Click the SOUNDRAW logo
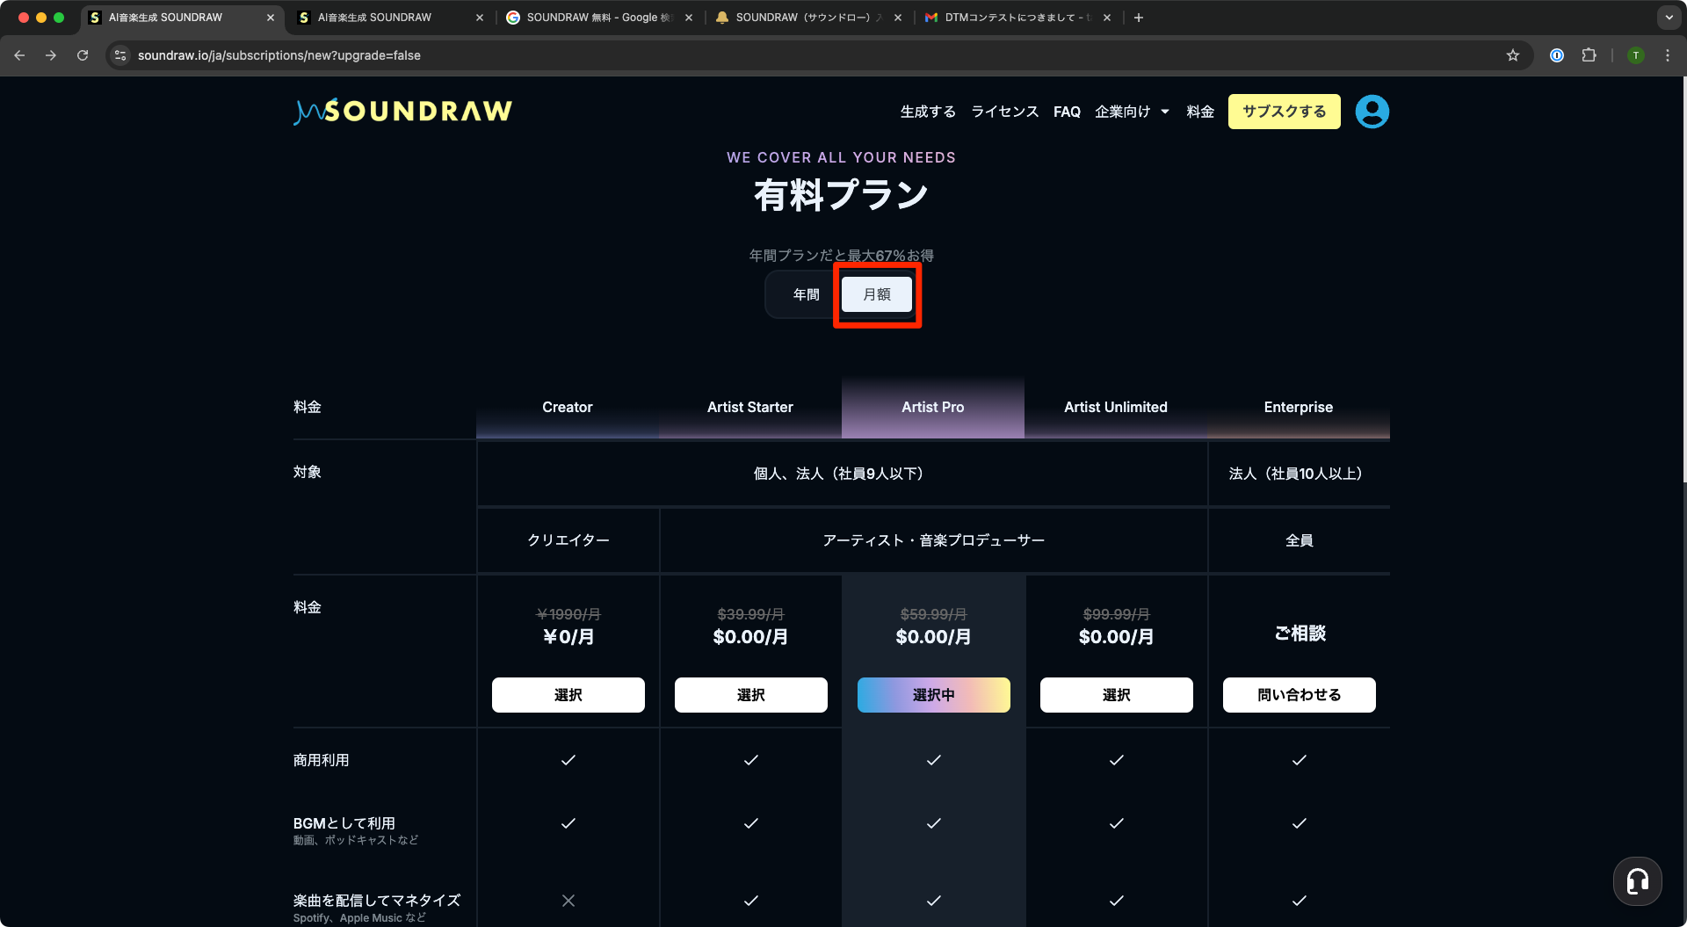The image size is (1687, 927). click(x=402, y=112)
